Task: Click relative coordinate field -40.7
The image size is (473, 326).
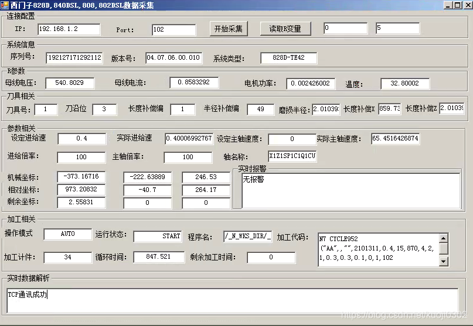Action: [148, 190]
